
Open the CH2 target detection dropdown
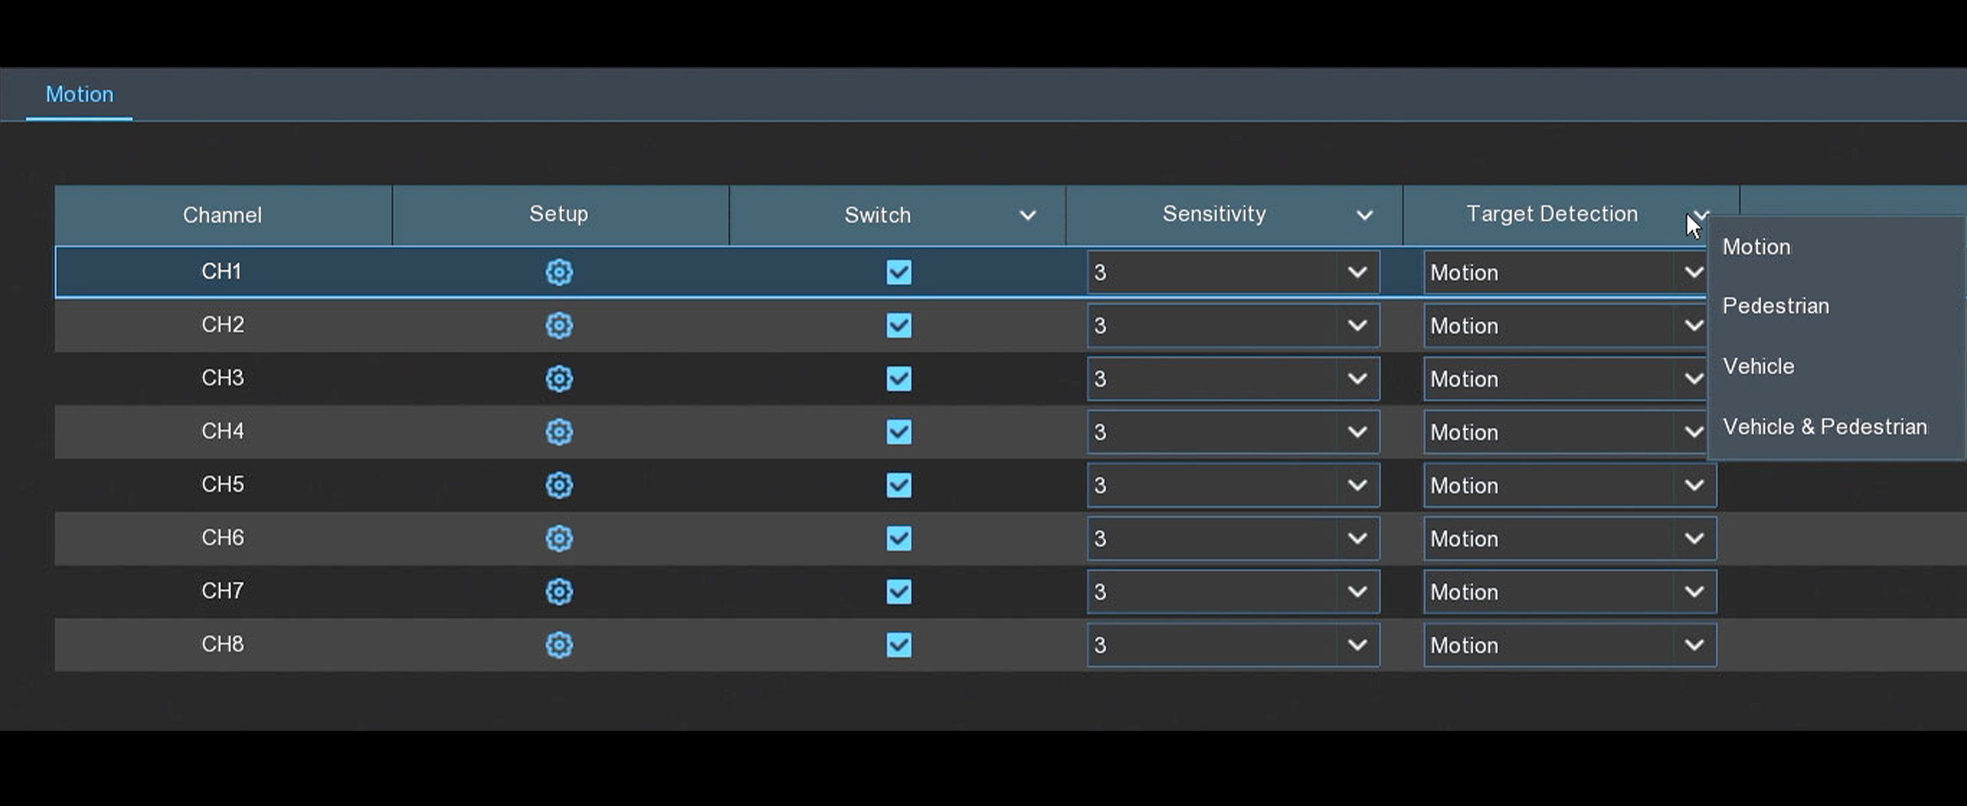click(x=1565, y=326)
